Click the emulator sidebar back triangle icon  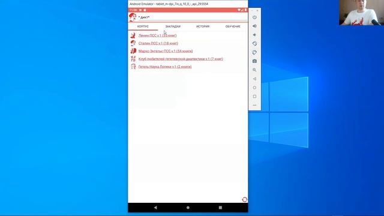254,79
